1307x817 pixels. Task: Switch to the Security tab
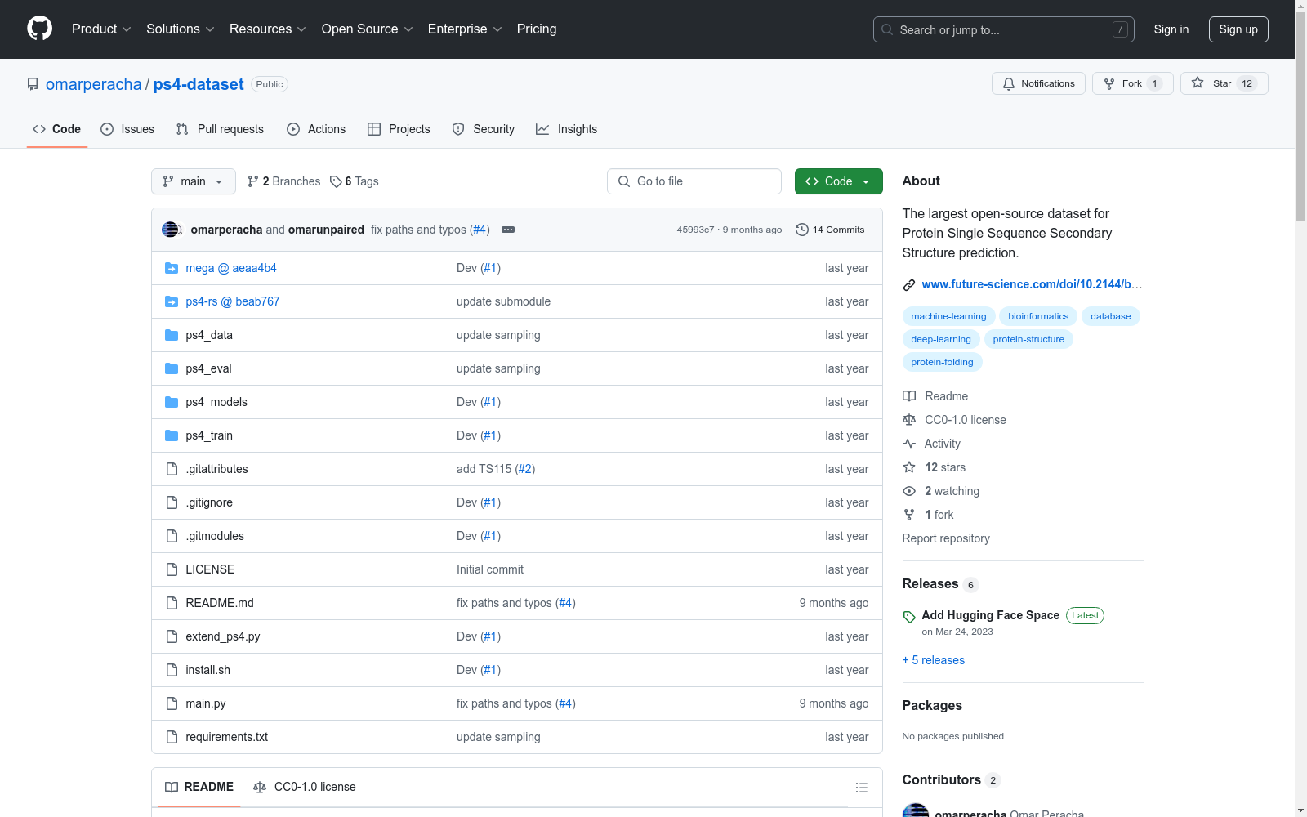pos(484,129)
